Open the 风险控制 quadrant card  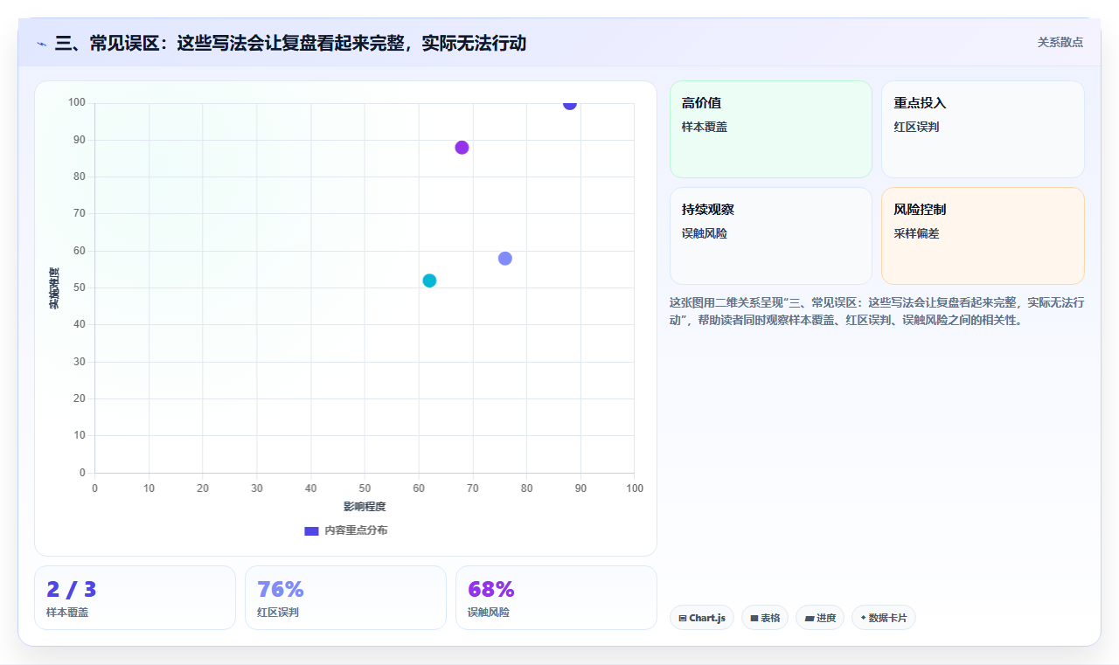[983, 236]
